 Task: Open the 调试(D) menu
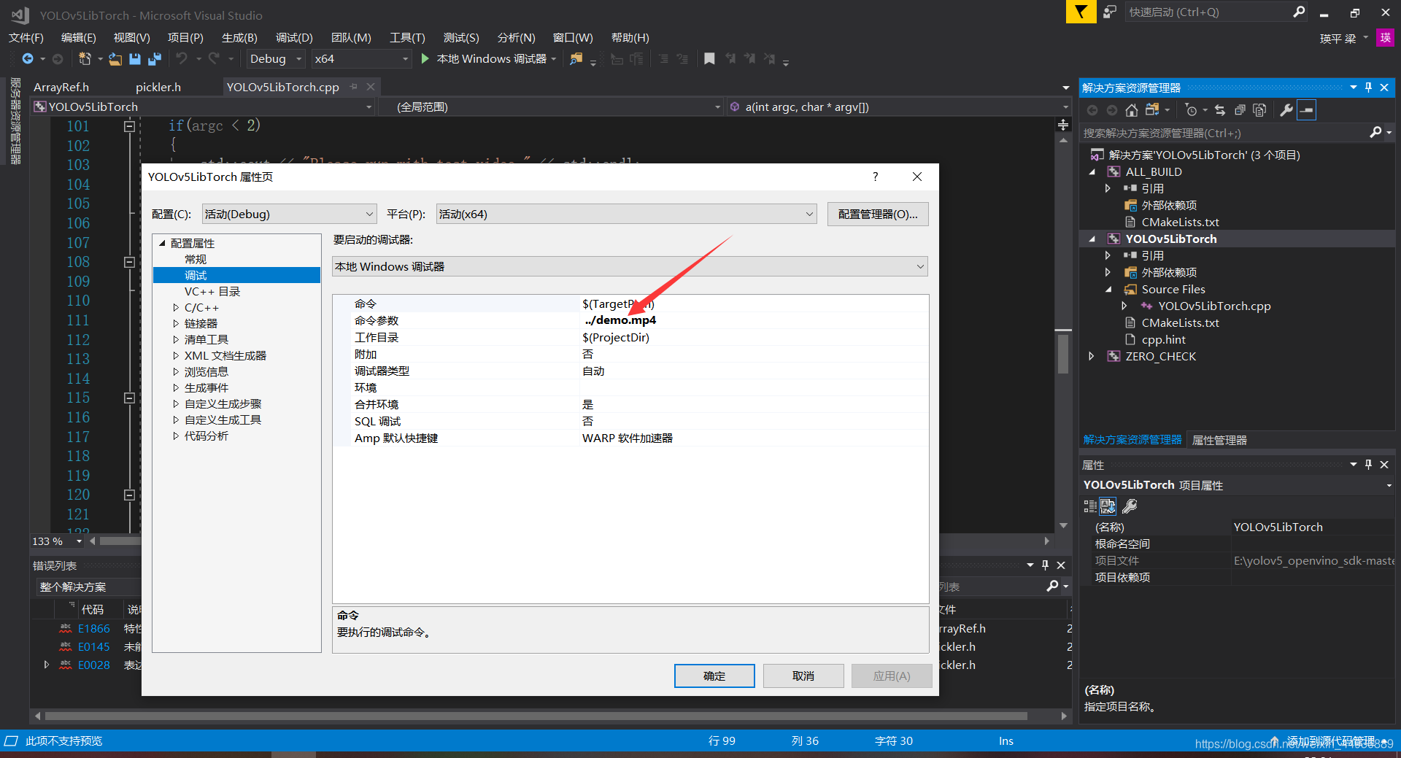click(x=294, y=37)
